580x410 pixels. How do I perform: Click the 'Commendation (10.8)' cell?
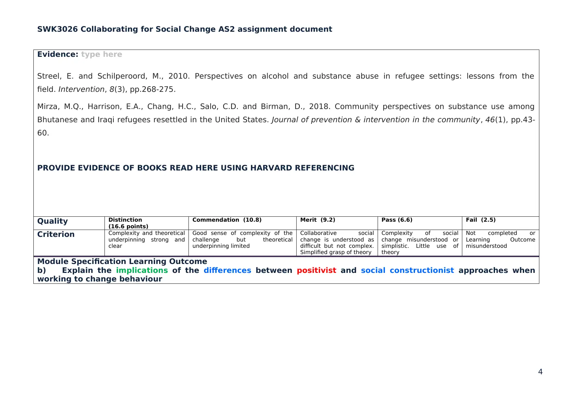242,223
